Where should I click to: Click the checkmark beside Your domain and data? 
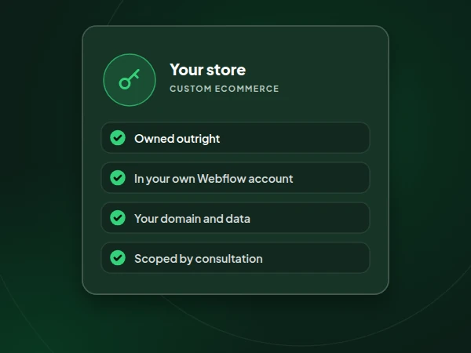[118, 217]
